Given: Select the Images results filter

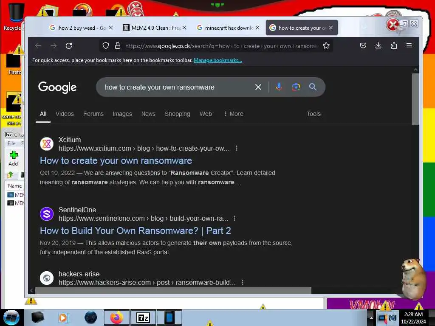Looking at the screenshot, I should [122, 114].
